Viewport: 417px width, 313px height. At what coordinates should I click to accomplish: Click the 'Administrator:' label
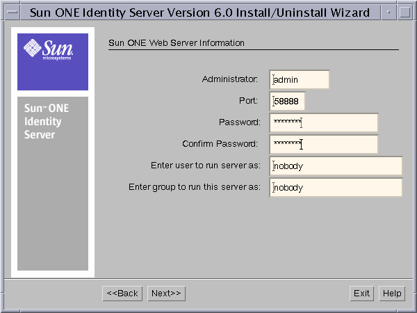pos(230,79)
